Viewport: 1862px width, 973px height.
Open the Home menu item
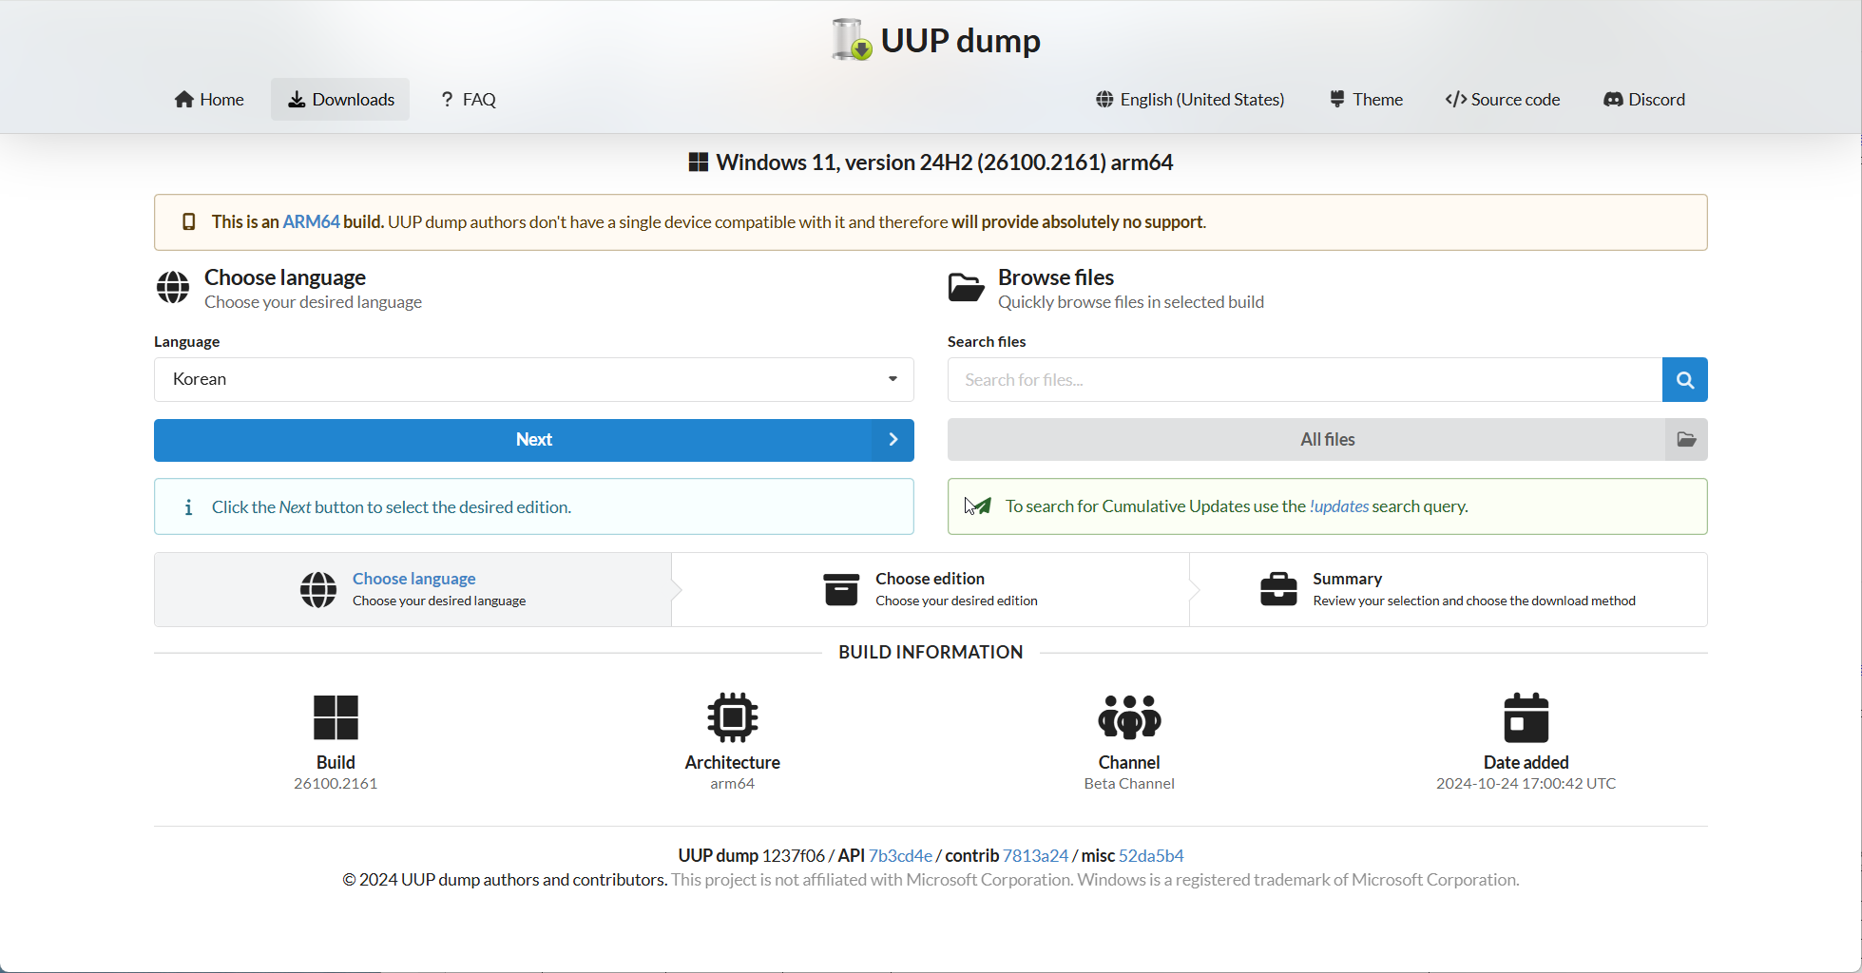coord(209,99)
